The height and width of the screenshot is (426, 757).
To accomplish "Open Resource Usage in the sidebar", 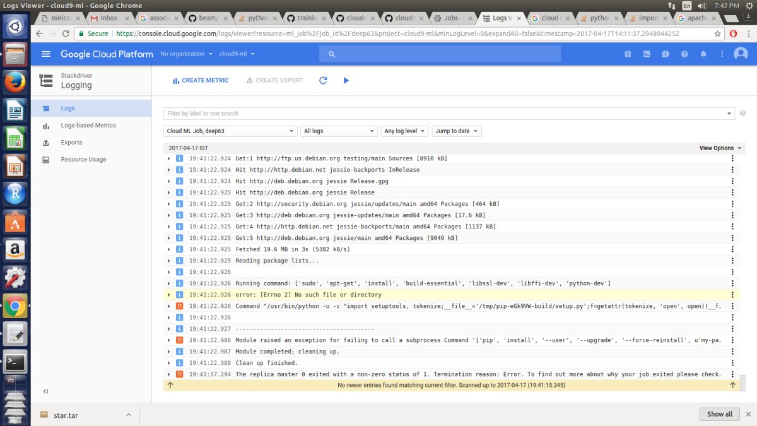I will pyautogui.click(x=91, y=160).
